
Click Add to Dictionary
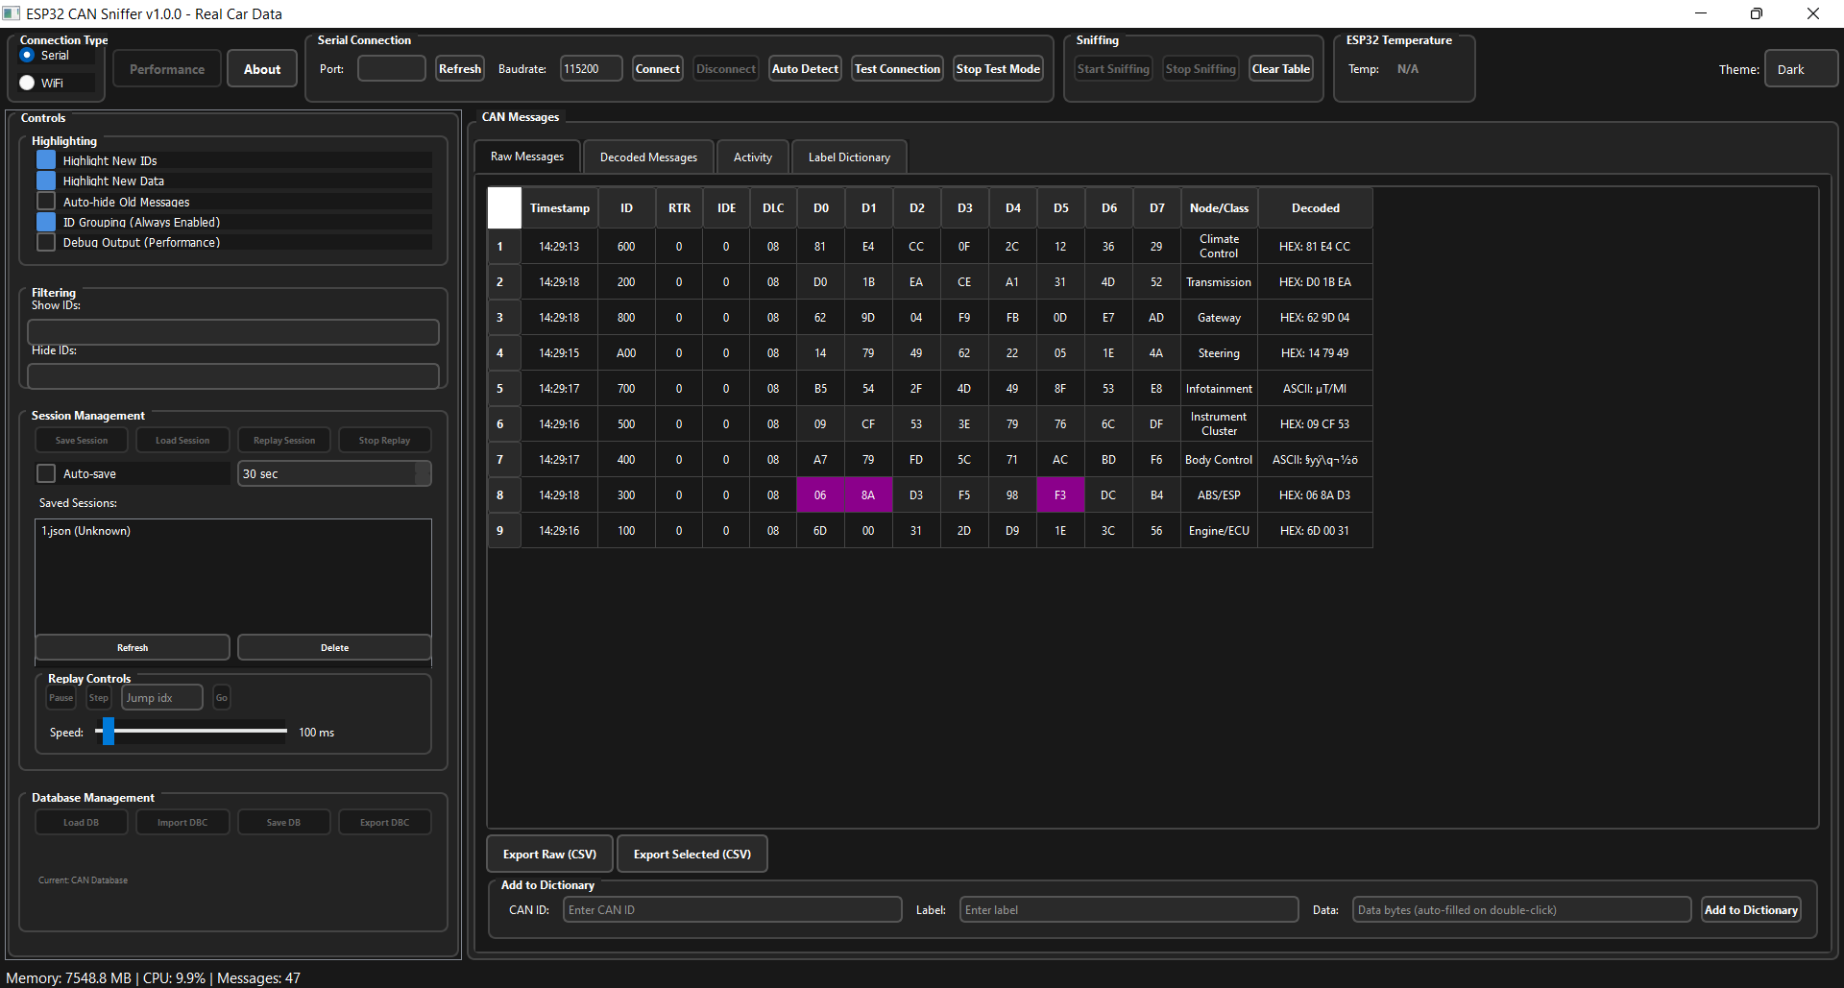[1751, 909]
